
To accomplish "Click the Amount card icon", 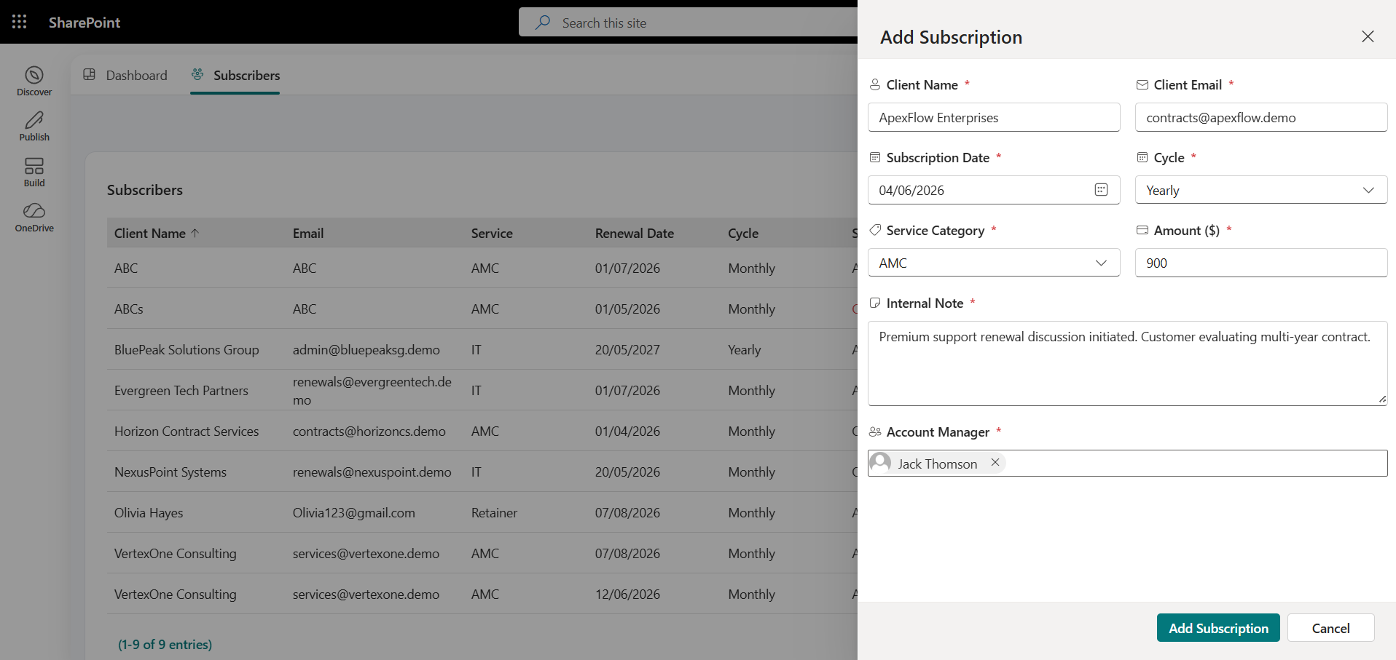I will click(1142, 230).
